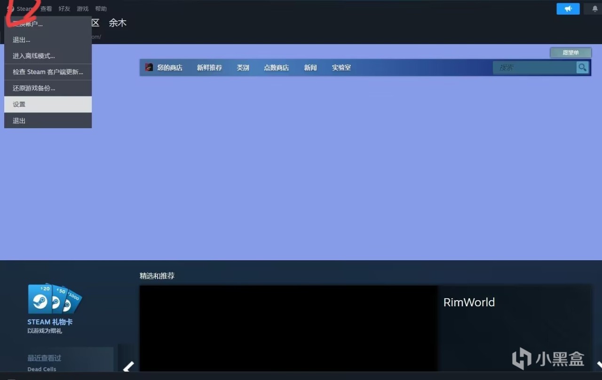Viewport: 602px width, 380px height.
Task: Open Dead Cells under 最近查看过
Action: (42, 369)
